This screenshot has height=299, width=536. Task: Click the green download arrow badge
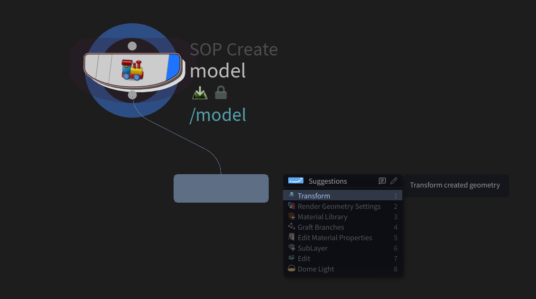tap(200, 93)
